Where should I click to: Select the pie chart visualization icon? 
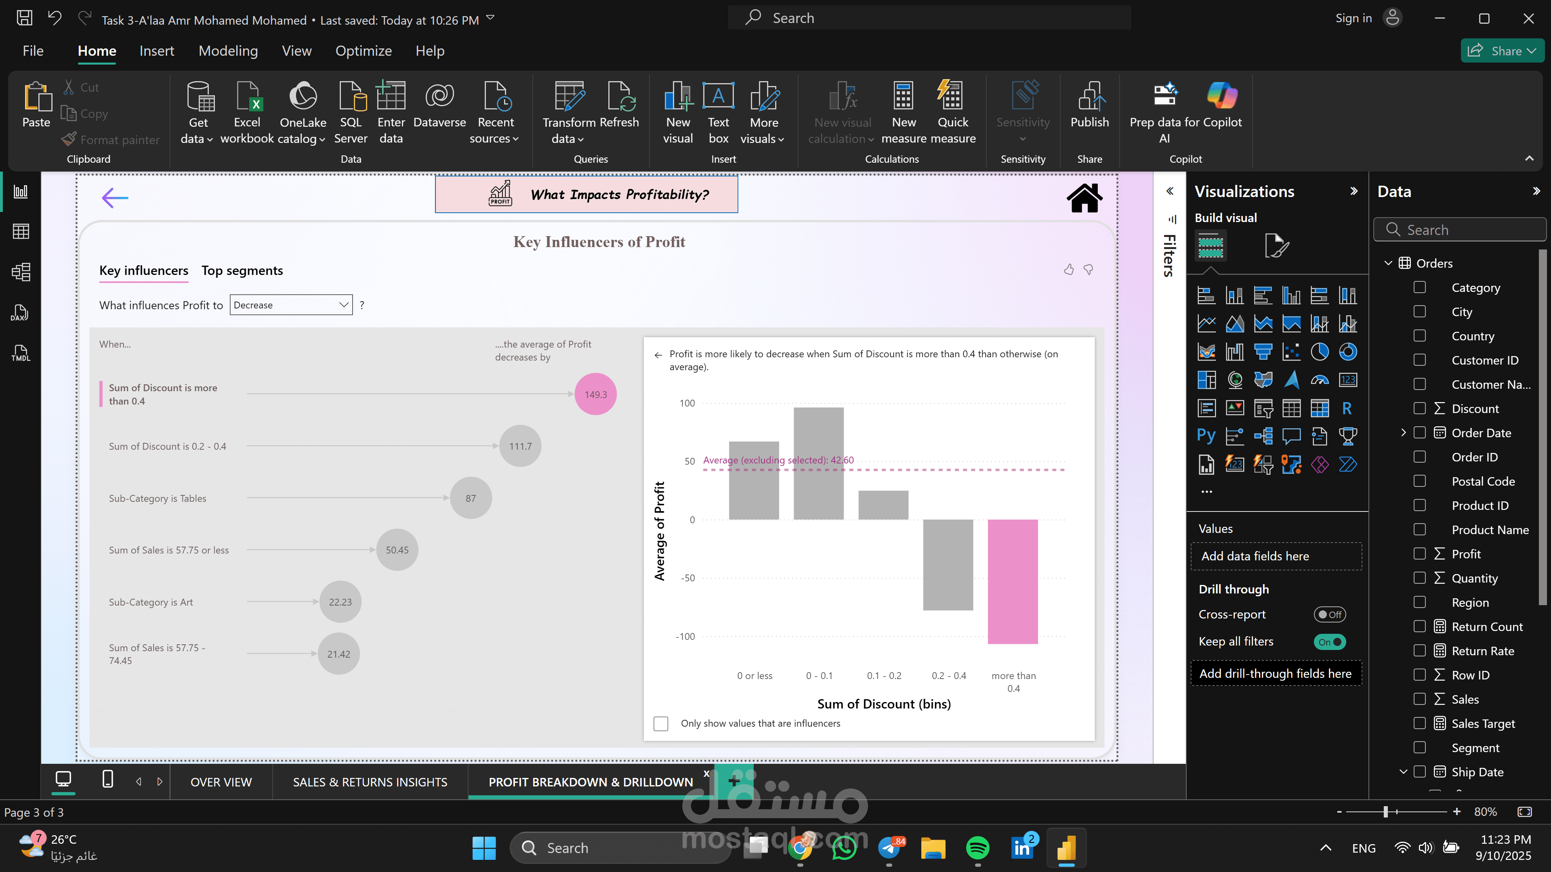[1319, 352]
